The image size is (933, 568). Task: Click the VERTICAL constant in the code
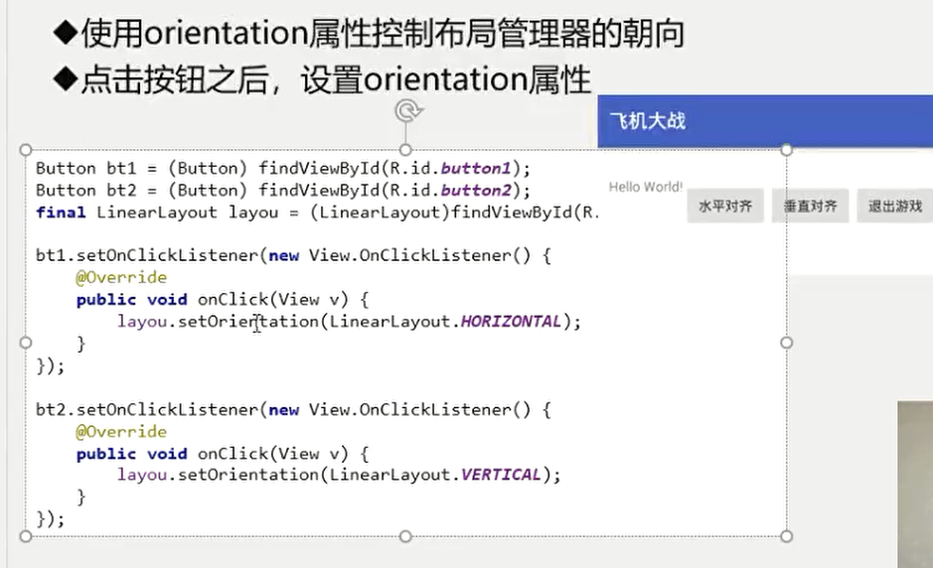[x=501, y=475]
